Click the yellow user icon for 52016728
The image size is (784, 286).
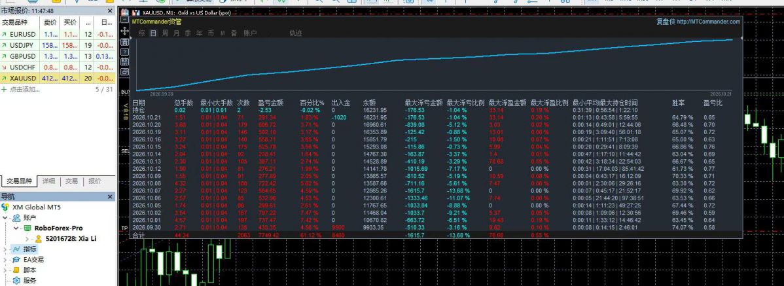[x=39, y=238]
